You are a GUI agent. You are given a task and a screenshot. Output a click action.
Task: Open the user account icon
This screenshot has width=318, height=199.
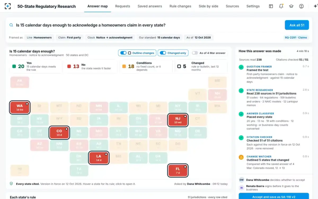coord(301,6)
